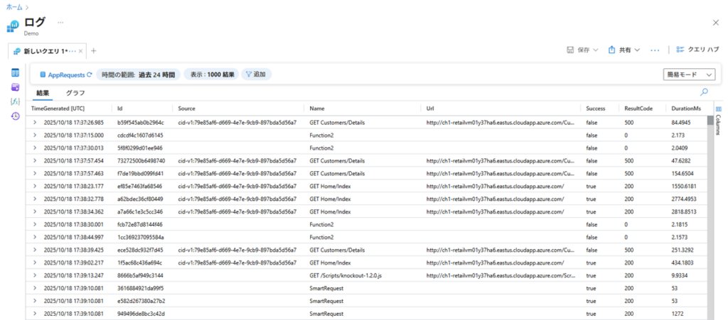
Task: Open the query history clock icon
Action: 15,116
